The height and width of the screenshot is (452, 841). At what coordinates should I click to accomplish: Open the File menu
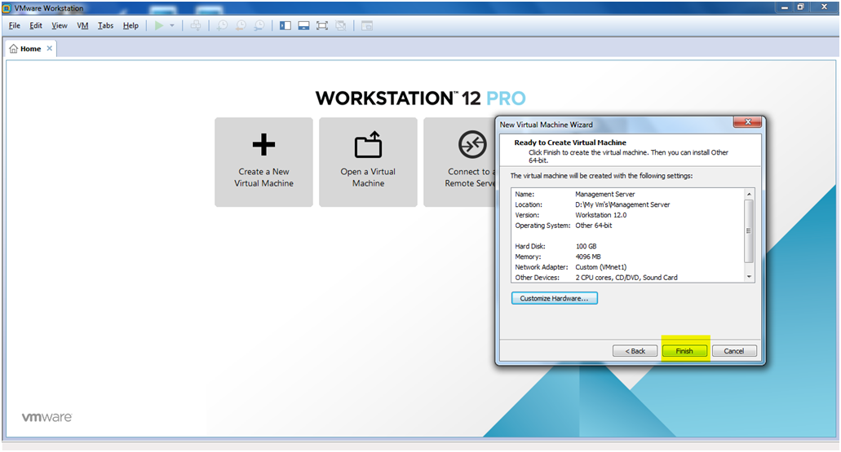click(15, 26)
